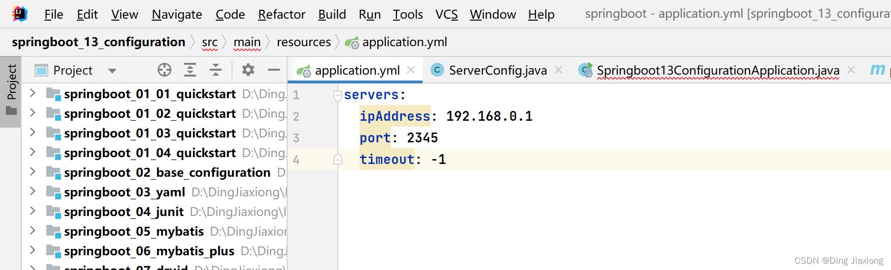The width and height of the screenshot is (891, 270).
Task: Expand springboot_06_mybatis_plus module
Action: click(33, 250)
